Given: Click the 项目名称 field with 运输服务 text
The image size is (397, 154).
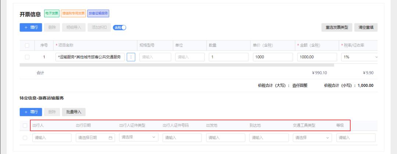Looking at the screenshot, I should coord(90,57).
